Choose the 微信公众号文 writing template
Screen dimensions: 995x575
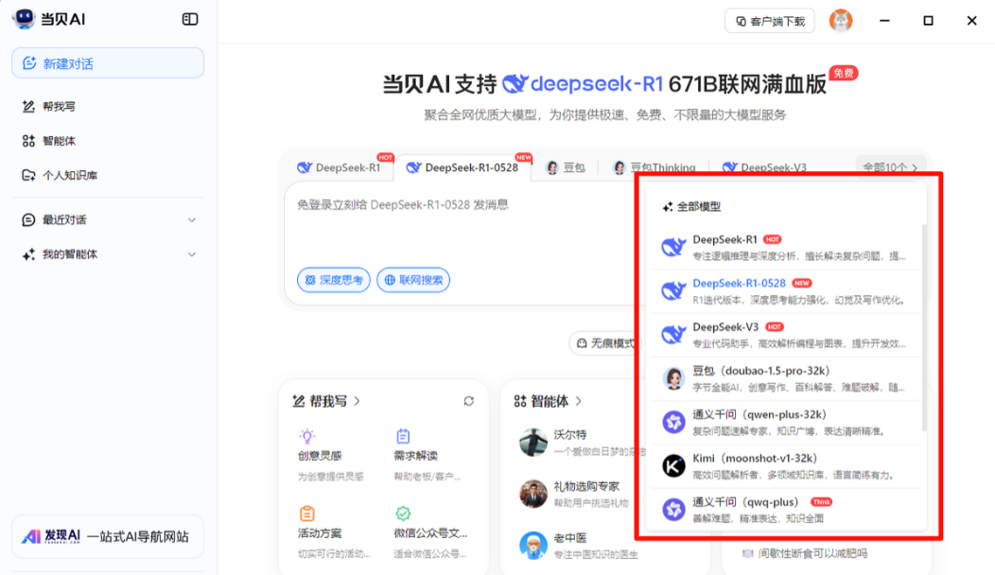(x=430, y=532)
